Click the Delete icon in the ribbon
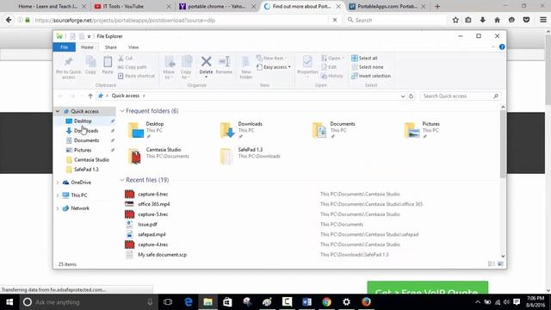551x310 pixels. click(x=207, y=62)
